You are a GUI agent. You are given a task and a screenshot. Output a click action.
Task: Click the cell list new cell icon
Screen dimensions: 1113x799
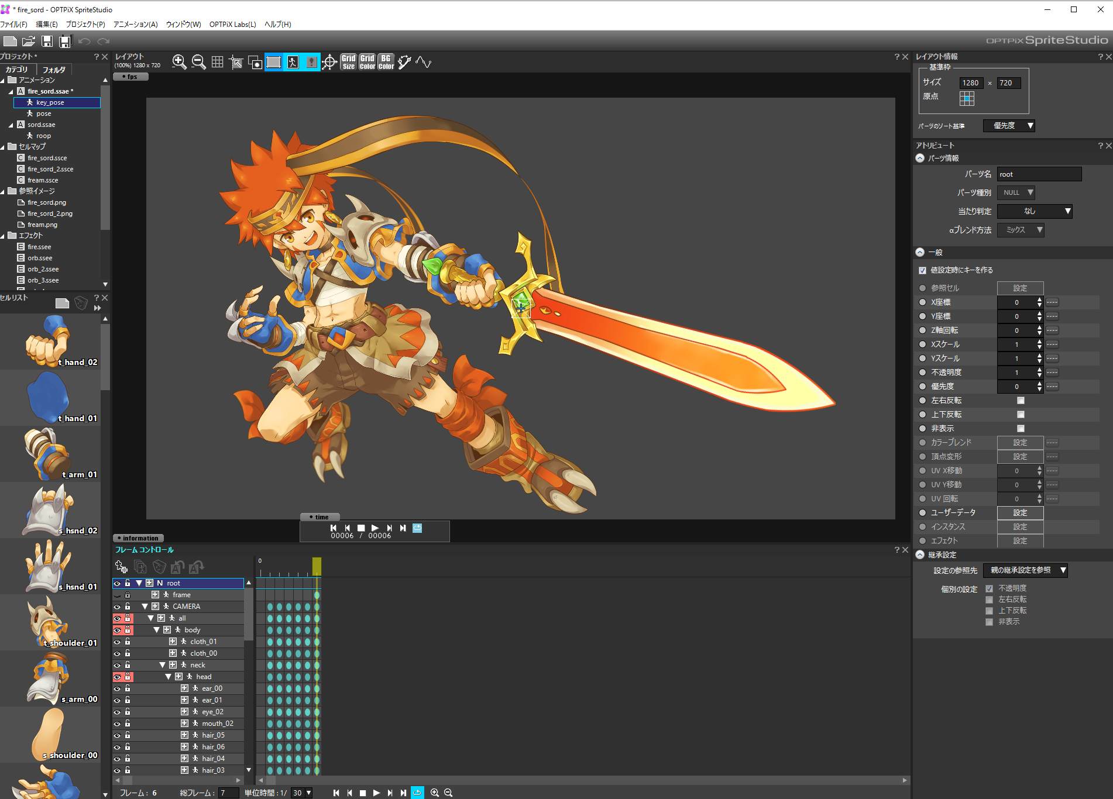(62, 303)
